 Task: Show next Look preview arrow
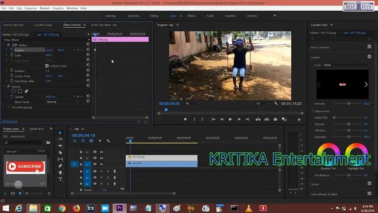(x=366, y=84)
